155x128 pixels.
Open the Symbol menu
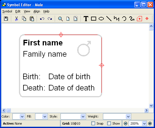pos(7,12)
